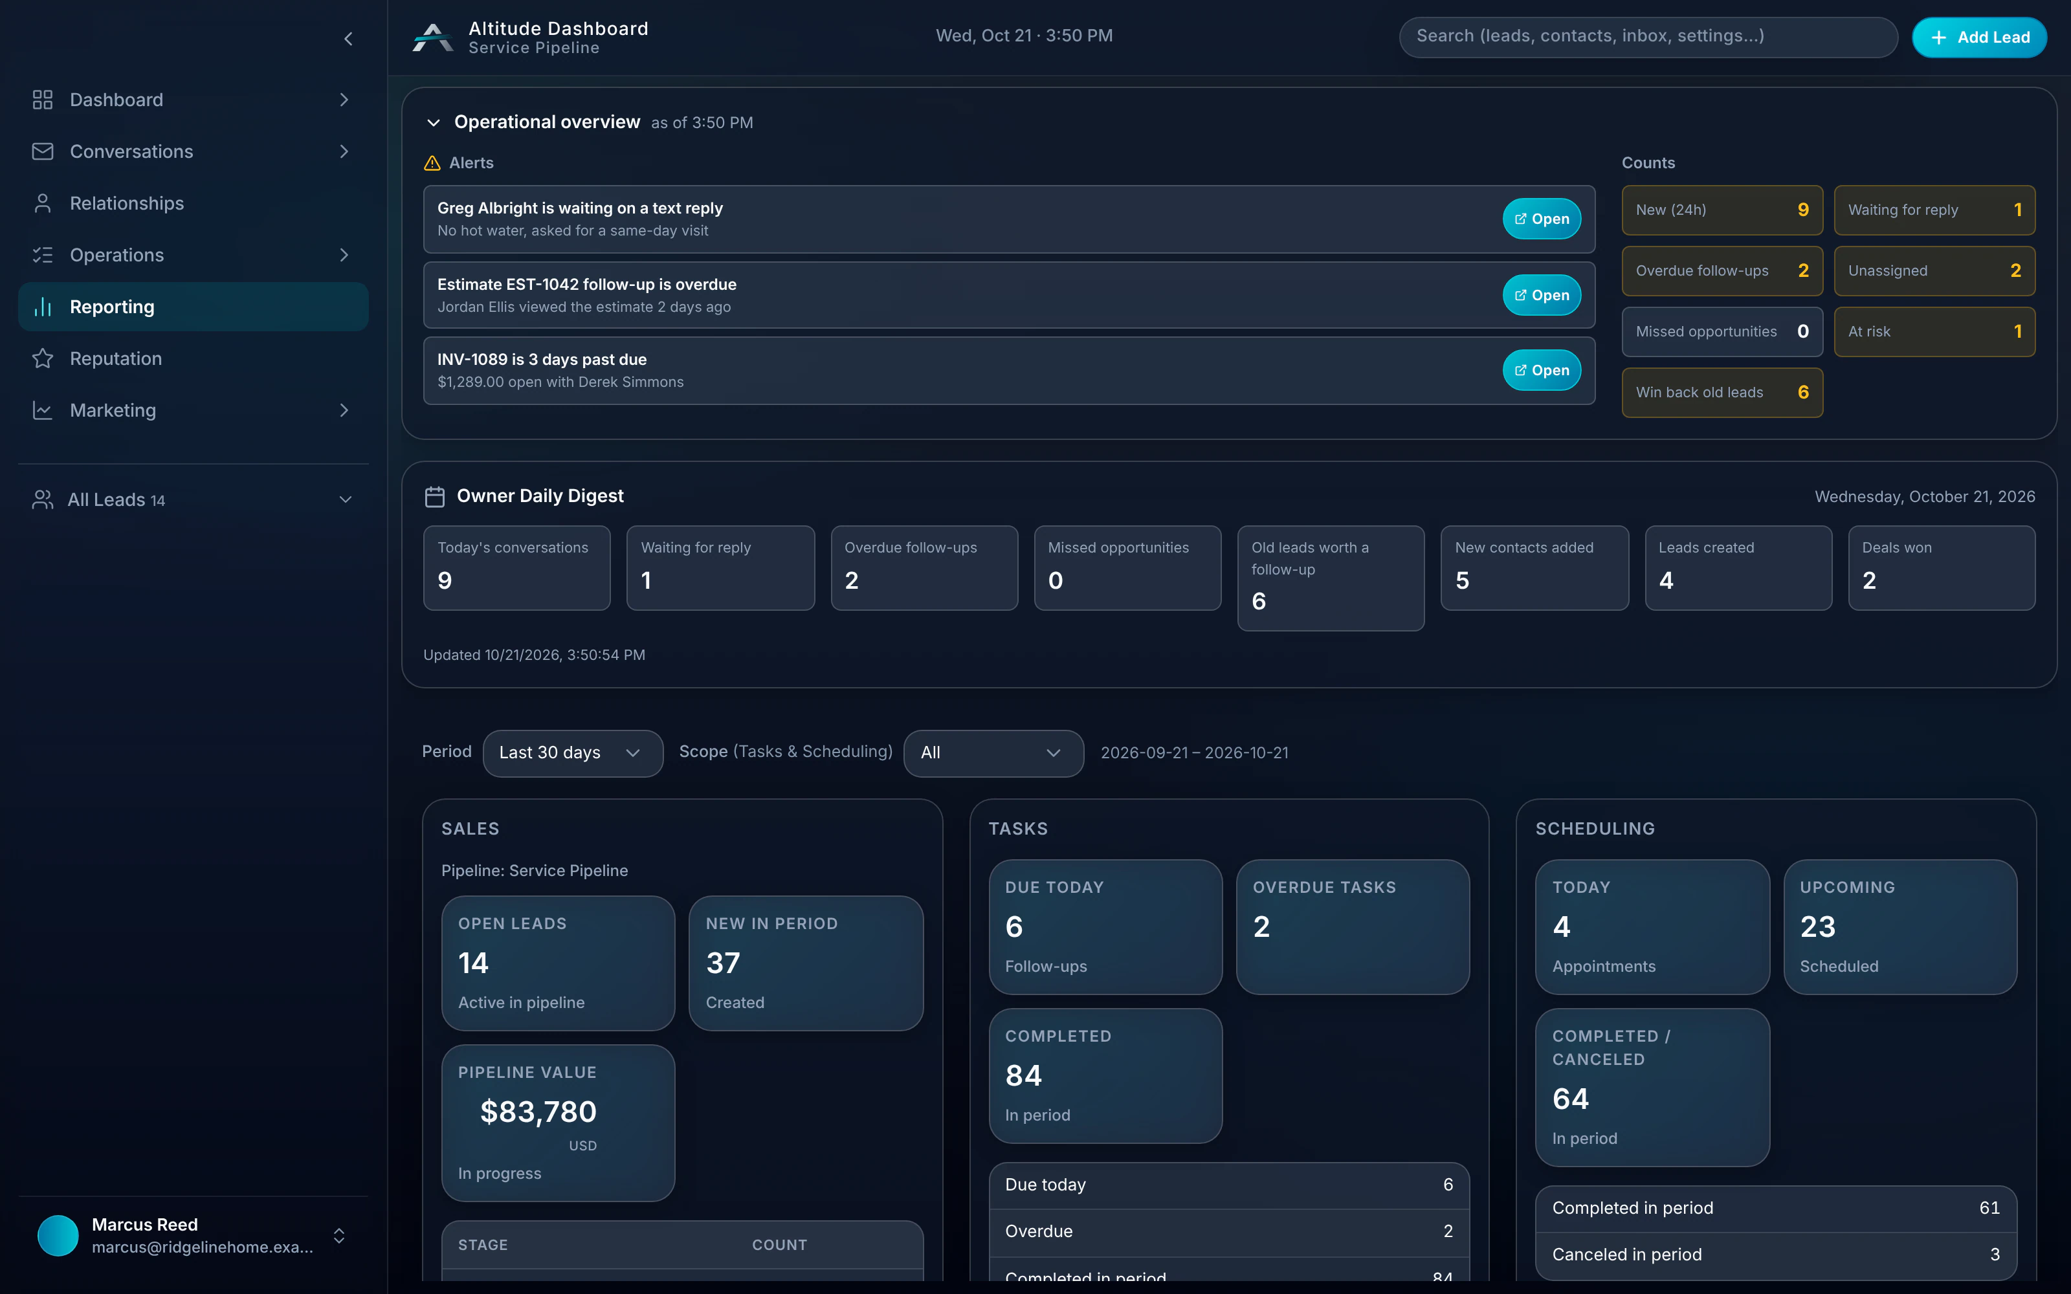Open the Greg Albright text reply alert

click(1541, 219)
